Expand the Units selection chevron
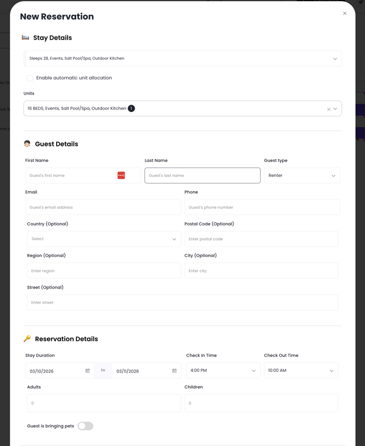 pyautogui.click(x=336, y=109)
